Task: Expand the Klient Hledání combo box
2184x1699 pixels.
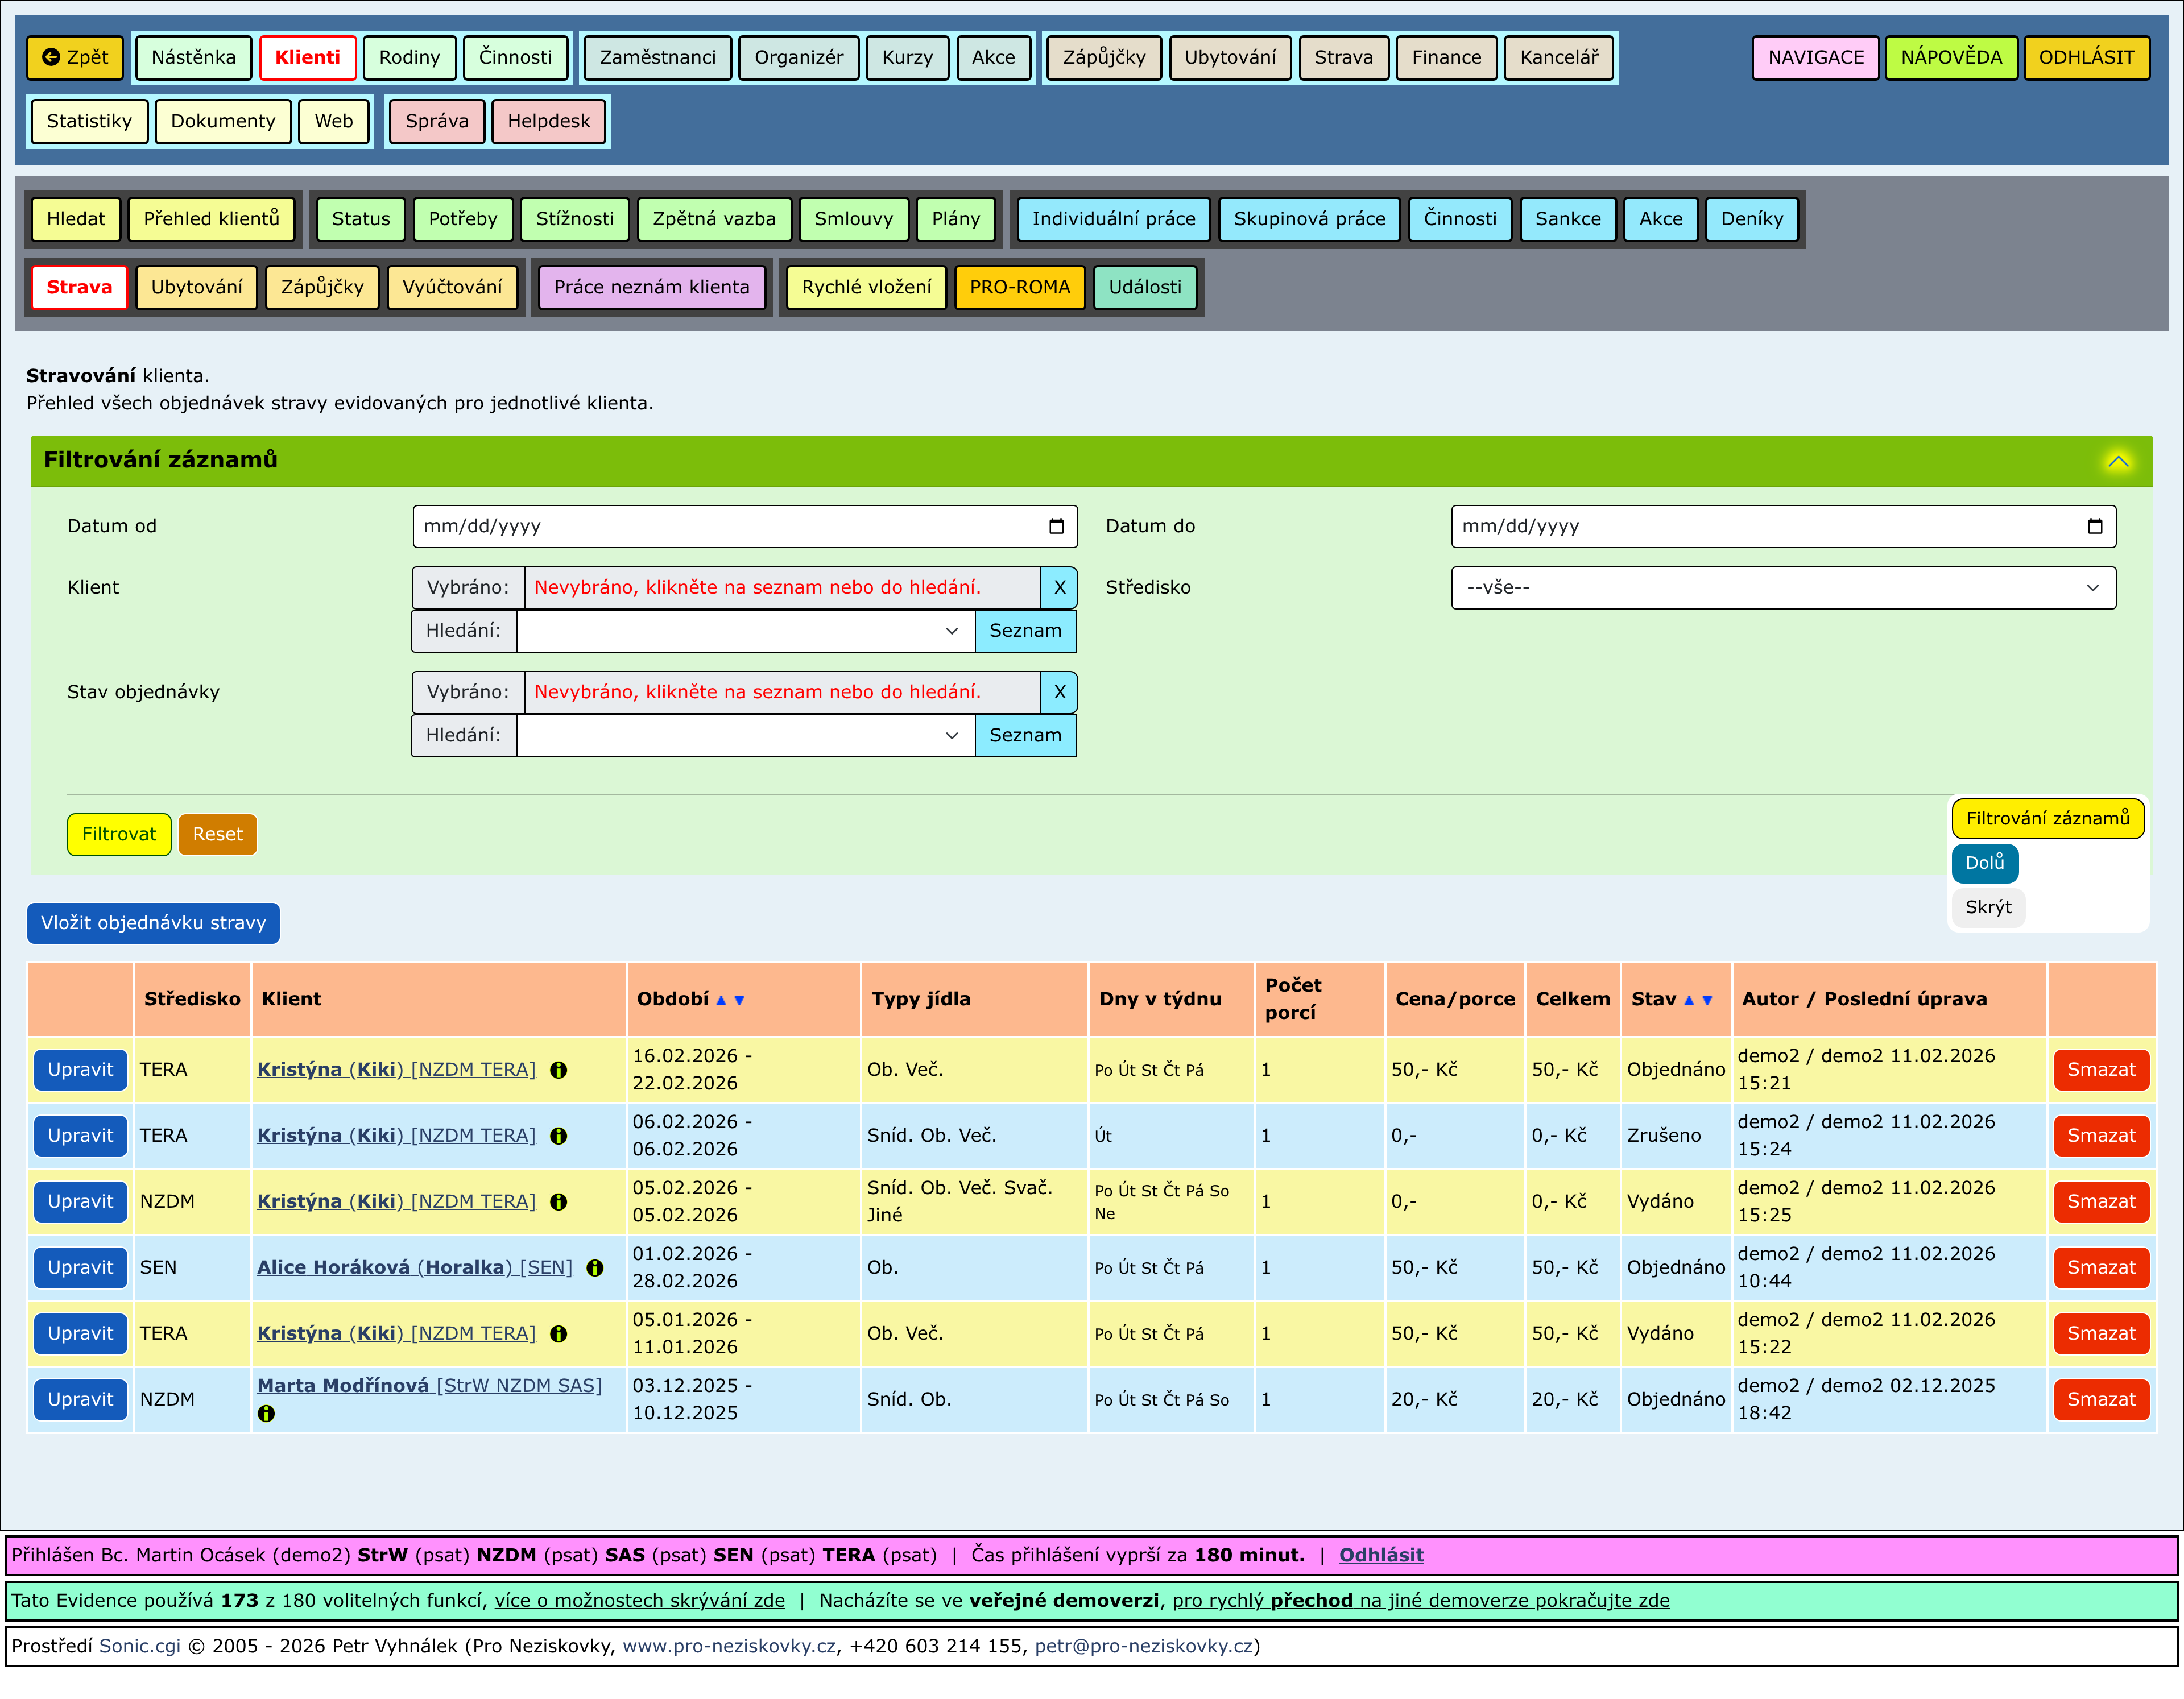Action: [951, 631]
